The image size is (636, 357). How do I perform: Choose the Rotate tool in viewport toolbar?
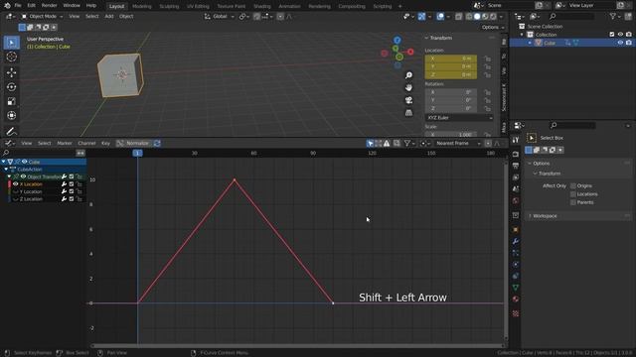pos(12,87)
